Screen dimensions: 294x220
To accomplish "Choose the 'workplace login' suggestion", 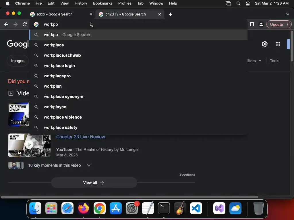I will 139,66.
